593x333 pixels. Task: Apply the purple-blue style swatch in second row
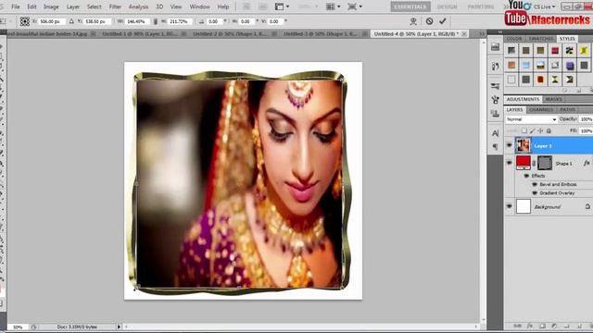coord(570,66)
